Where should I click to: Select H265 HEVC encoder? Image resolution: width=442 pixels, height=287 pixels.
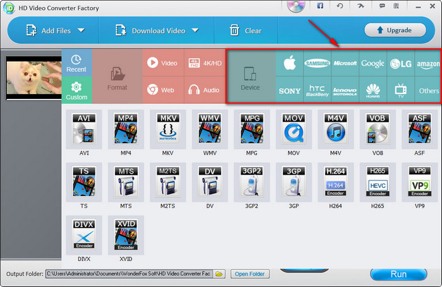click(x=378, y=182)
